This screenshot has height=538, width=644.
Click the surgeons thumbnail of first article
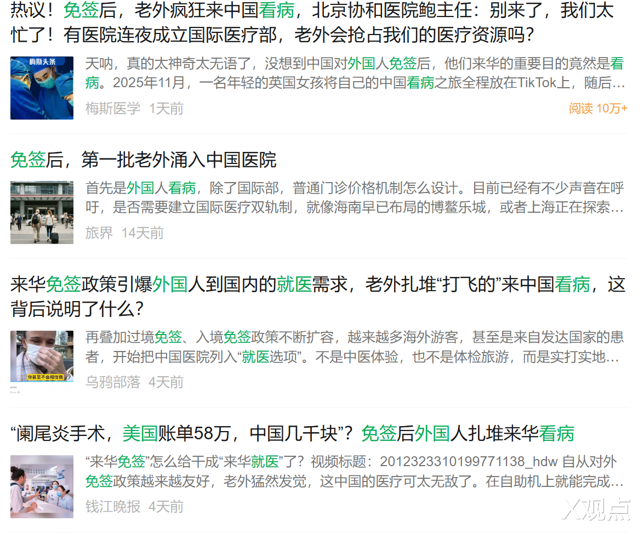click(x=42, y=88)
